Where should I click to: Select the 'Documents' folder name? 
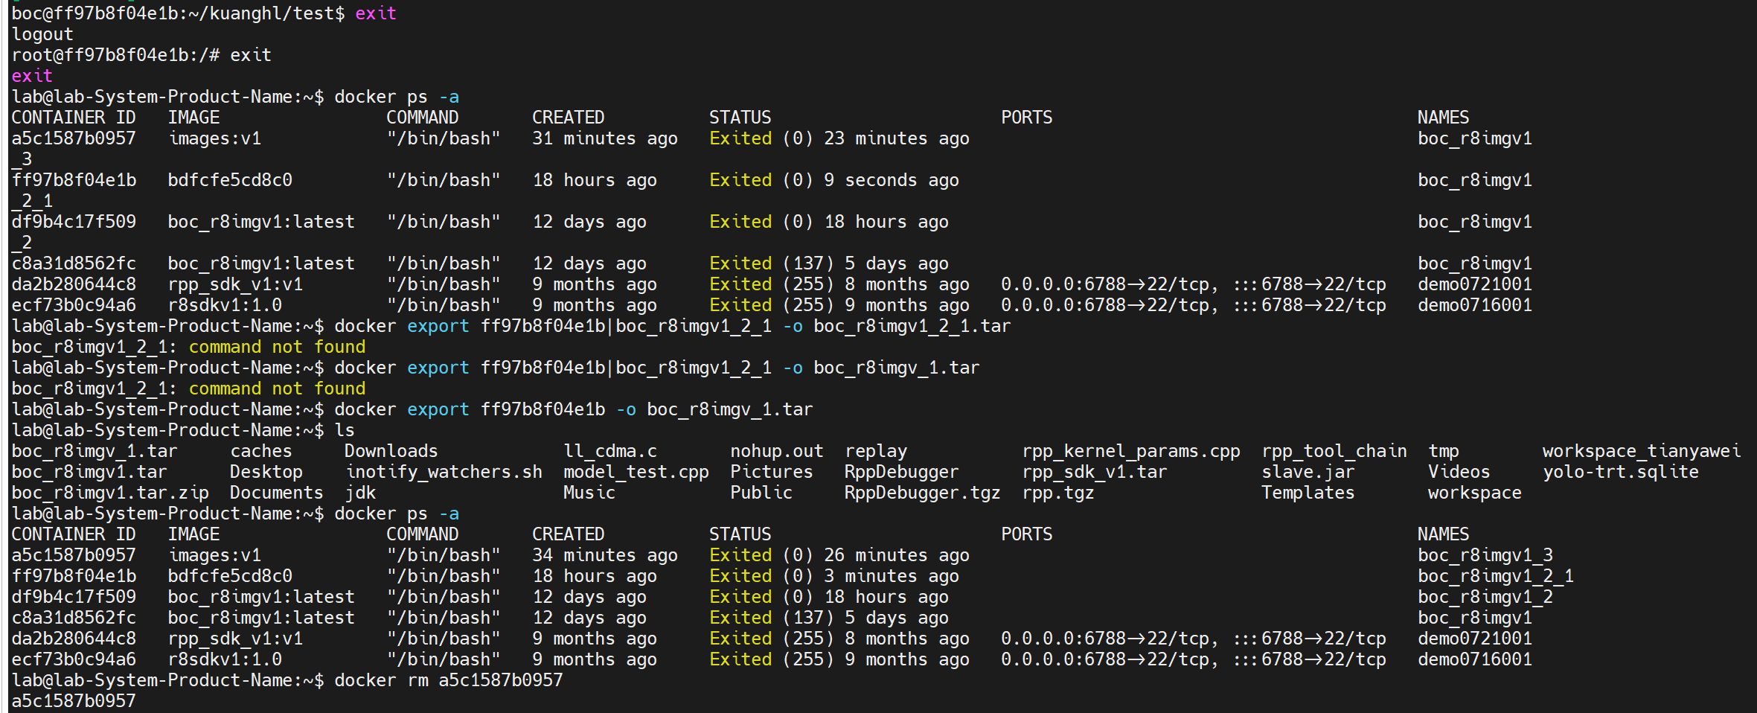pyautogui.click(x=277, y=493)
